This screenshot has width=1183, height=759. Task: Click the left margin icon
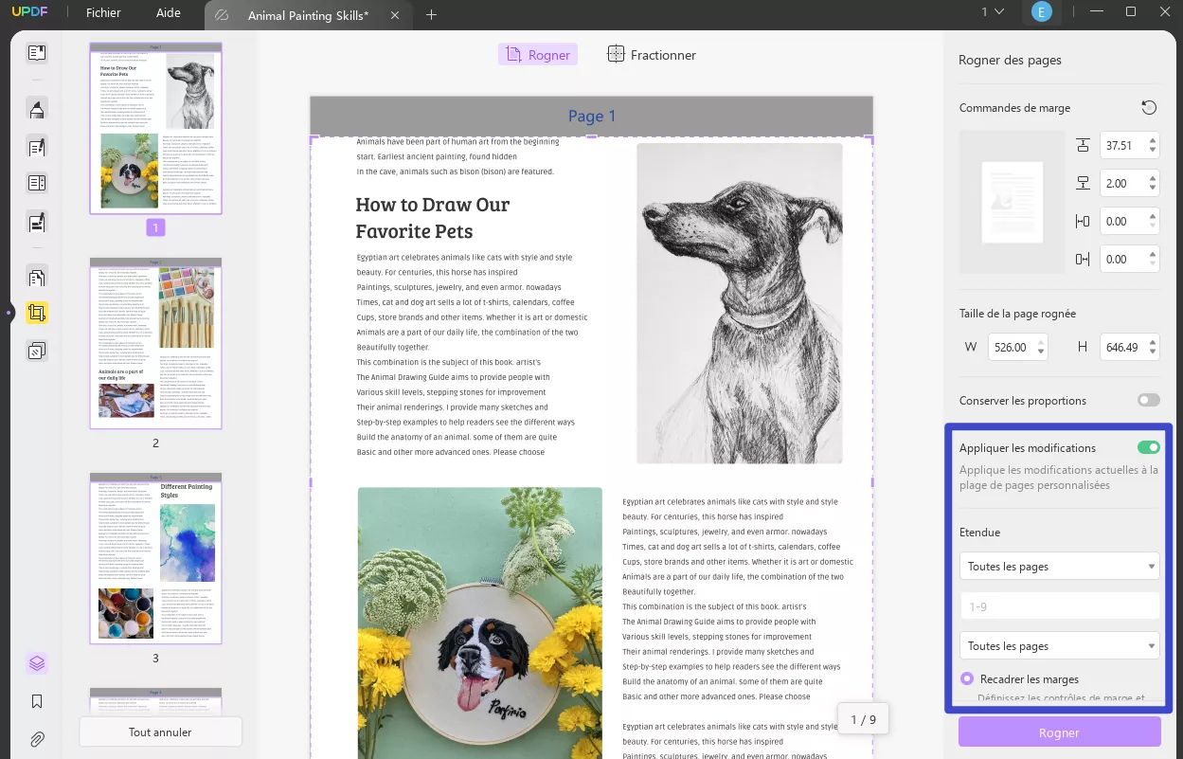[1084, 222]
